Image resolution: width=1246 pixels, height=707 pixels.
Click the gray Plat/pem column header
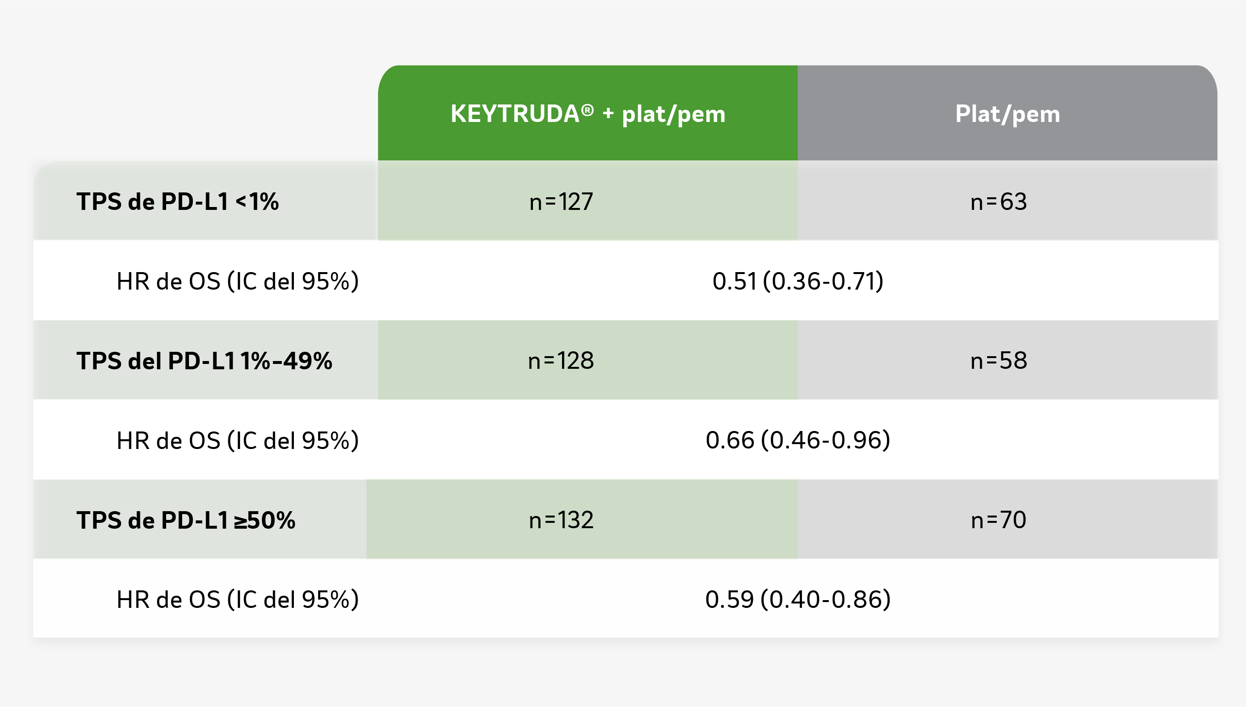click(x=1007, y=113)
